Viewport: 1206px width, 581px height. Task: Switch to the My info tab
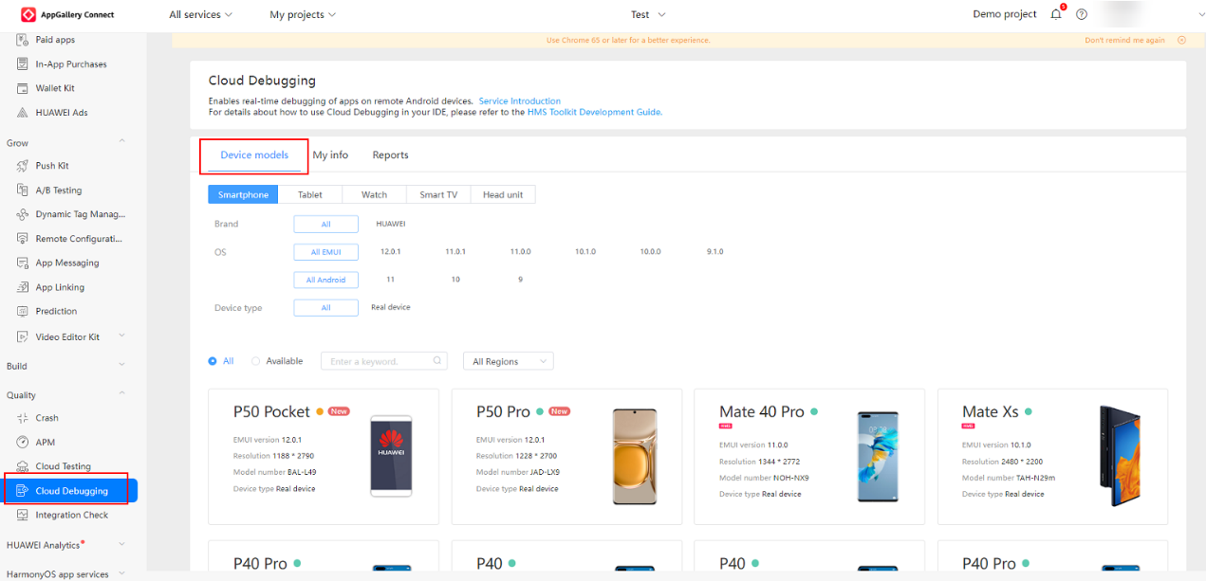click(330, 155)
